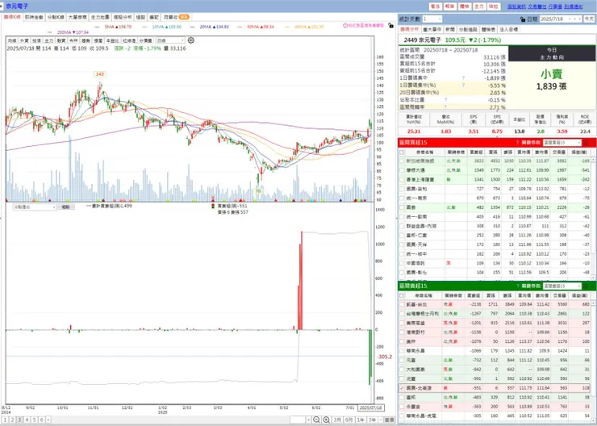This screenshot has height=426, width=597.
Task: Toggle the lock icon above the K-line chart
Action: point(390,26)
